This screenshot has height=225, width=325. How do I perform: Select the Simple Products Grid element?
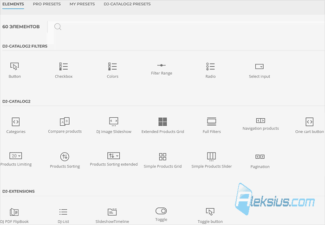pyautogui.click(x=162, y=161)
